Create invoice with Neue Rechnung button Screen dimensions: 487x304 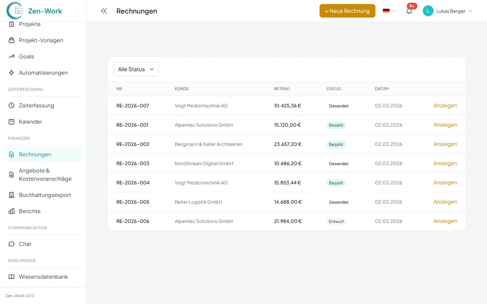(347, 11)
